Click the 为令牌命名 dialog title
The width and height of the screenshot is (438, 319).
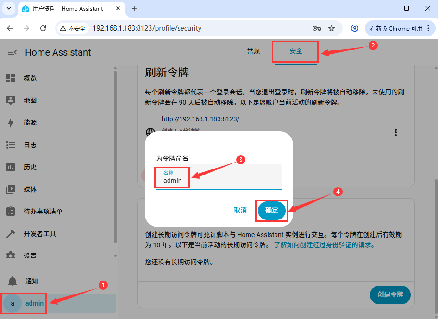coord(172,158)
